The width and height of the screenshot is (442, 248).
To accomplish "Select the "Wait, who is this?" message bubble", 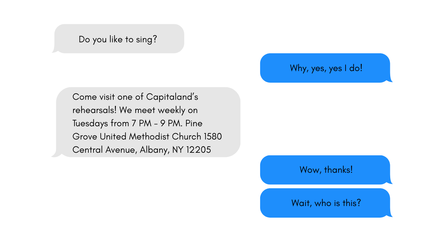I will [326, 203].
